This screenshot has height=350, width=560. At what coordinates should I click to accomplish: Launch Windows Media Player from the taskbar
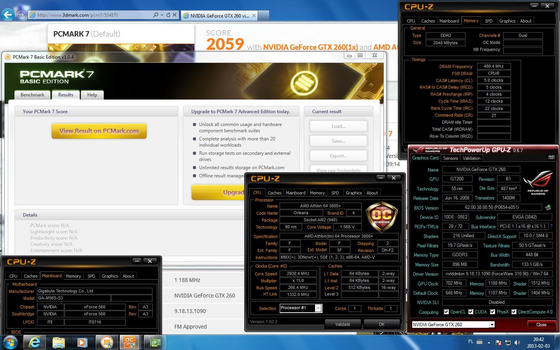coord(82,342)
